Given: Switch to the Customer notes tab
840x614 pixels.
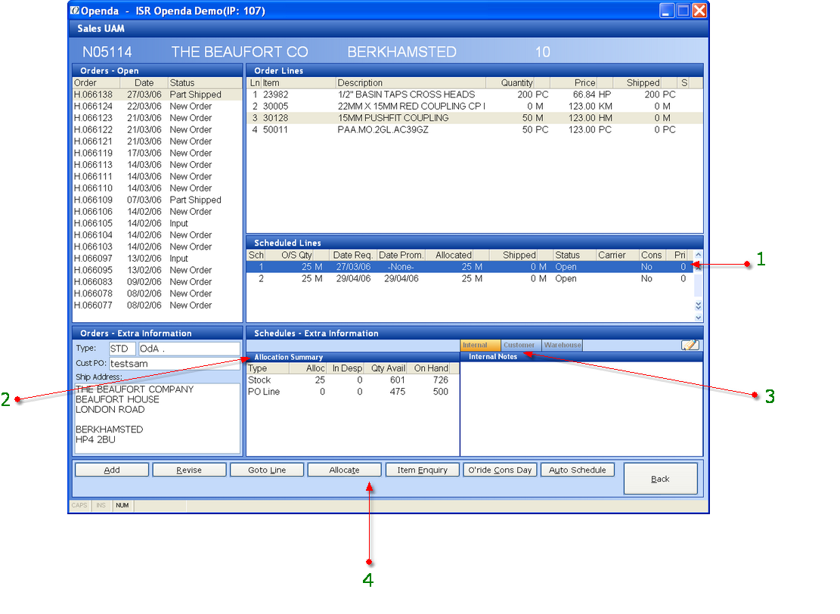Looking at the screenshot, I should point(521,345).
